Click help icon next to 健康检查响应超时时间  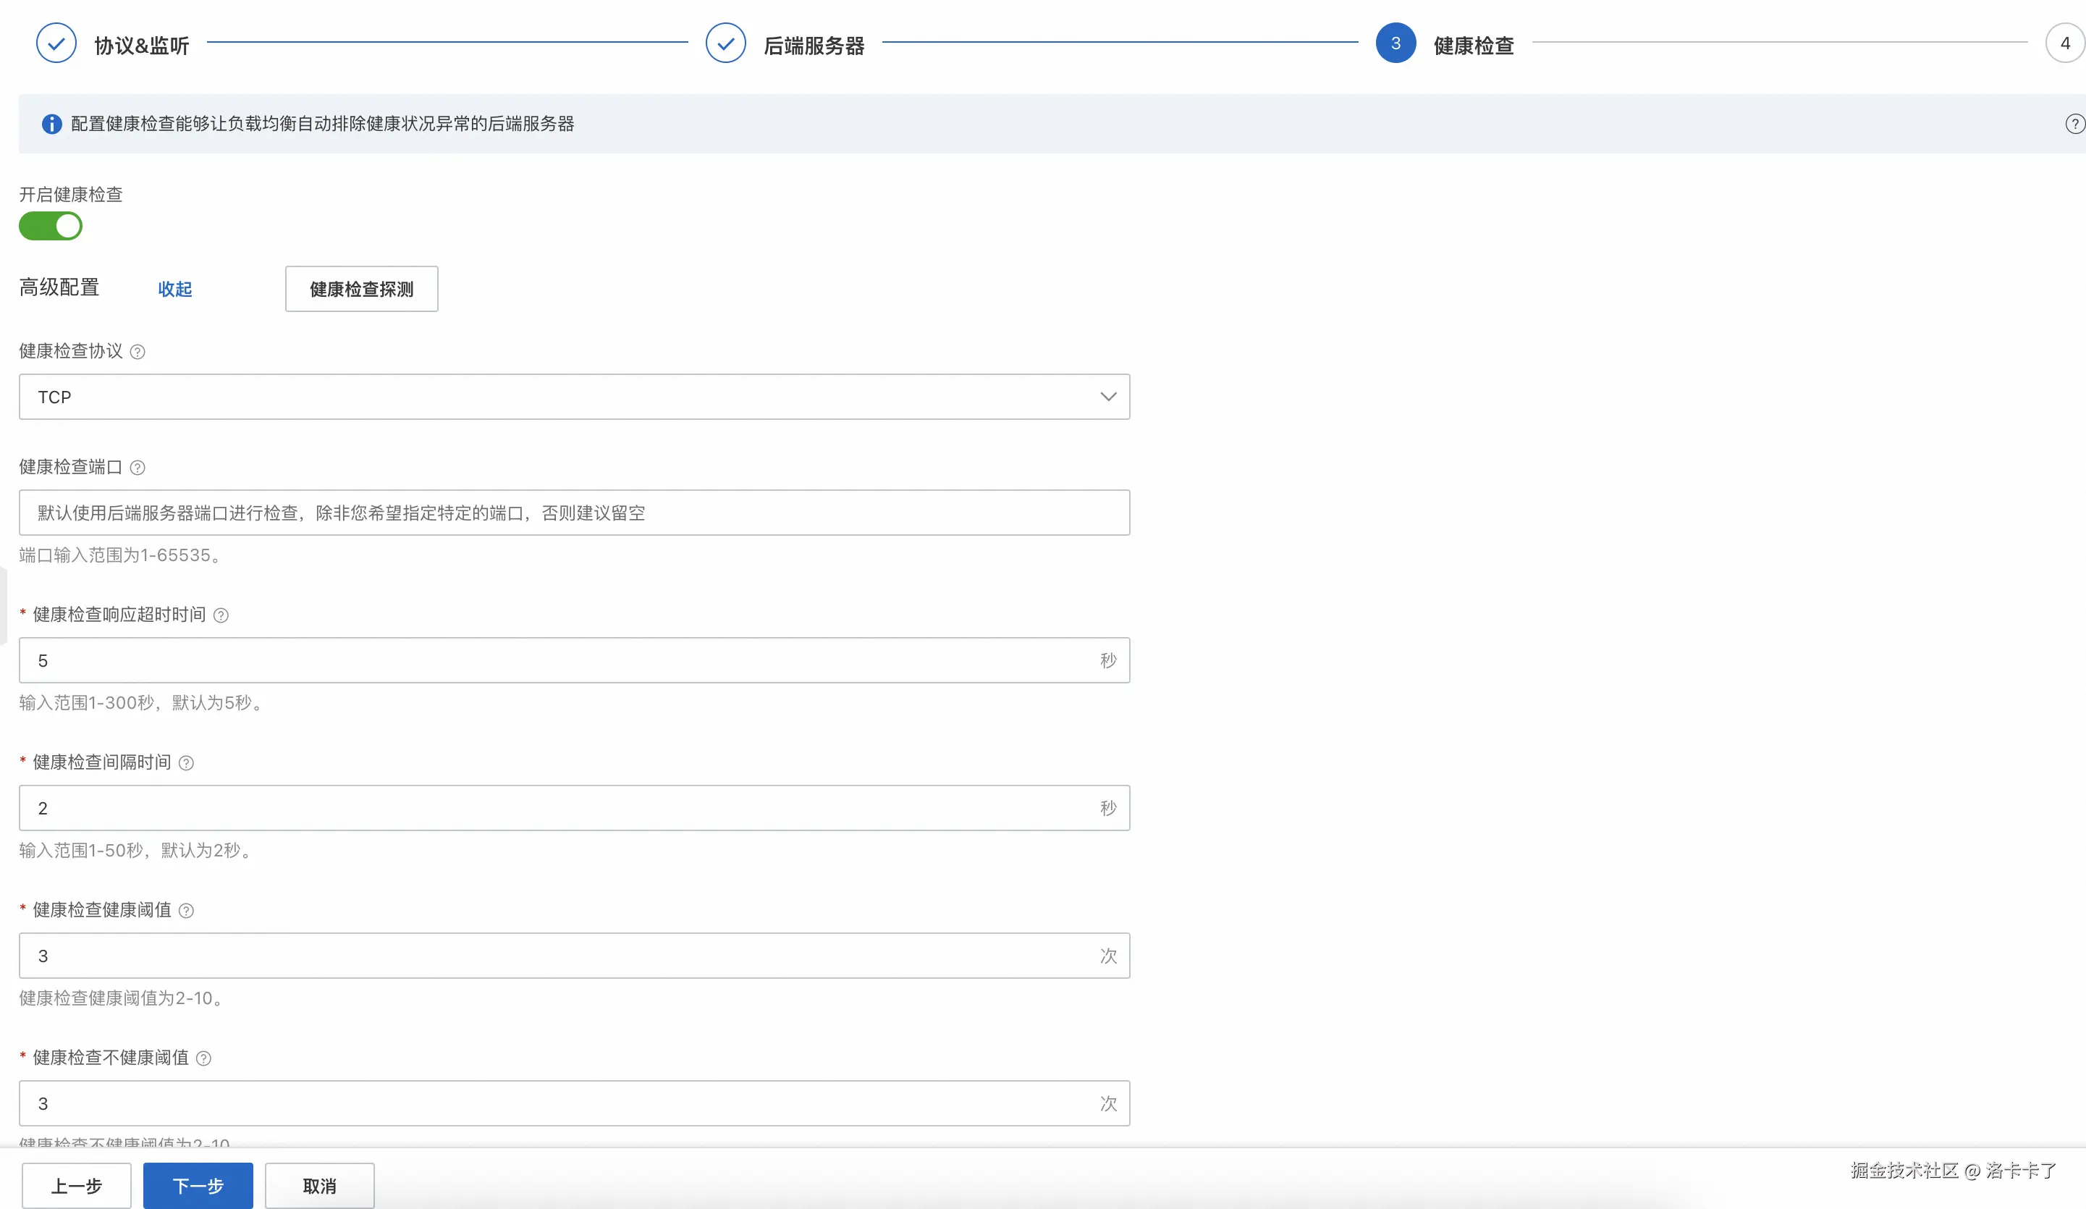pos(221,615)
